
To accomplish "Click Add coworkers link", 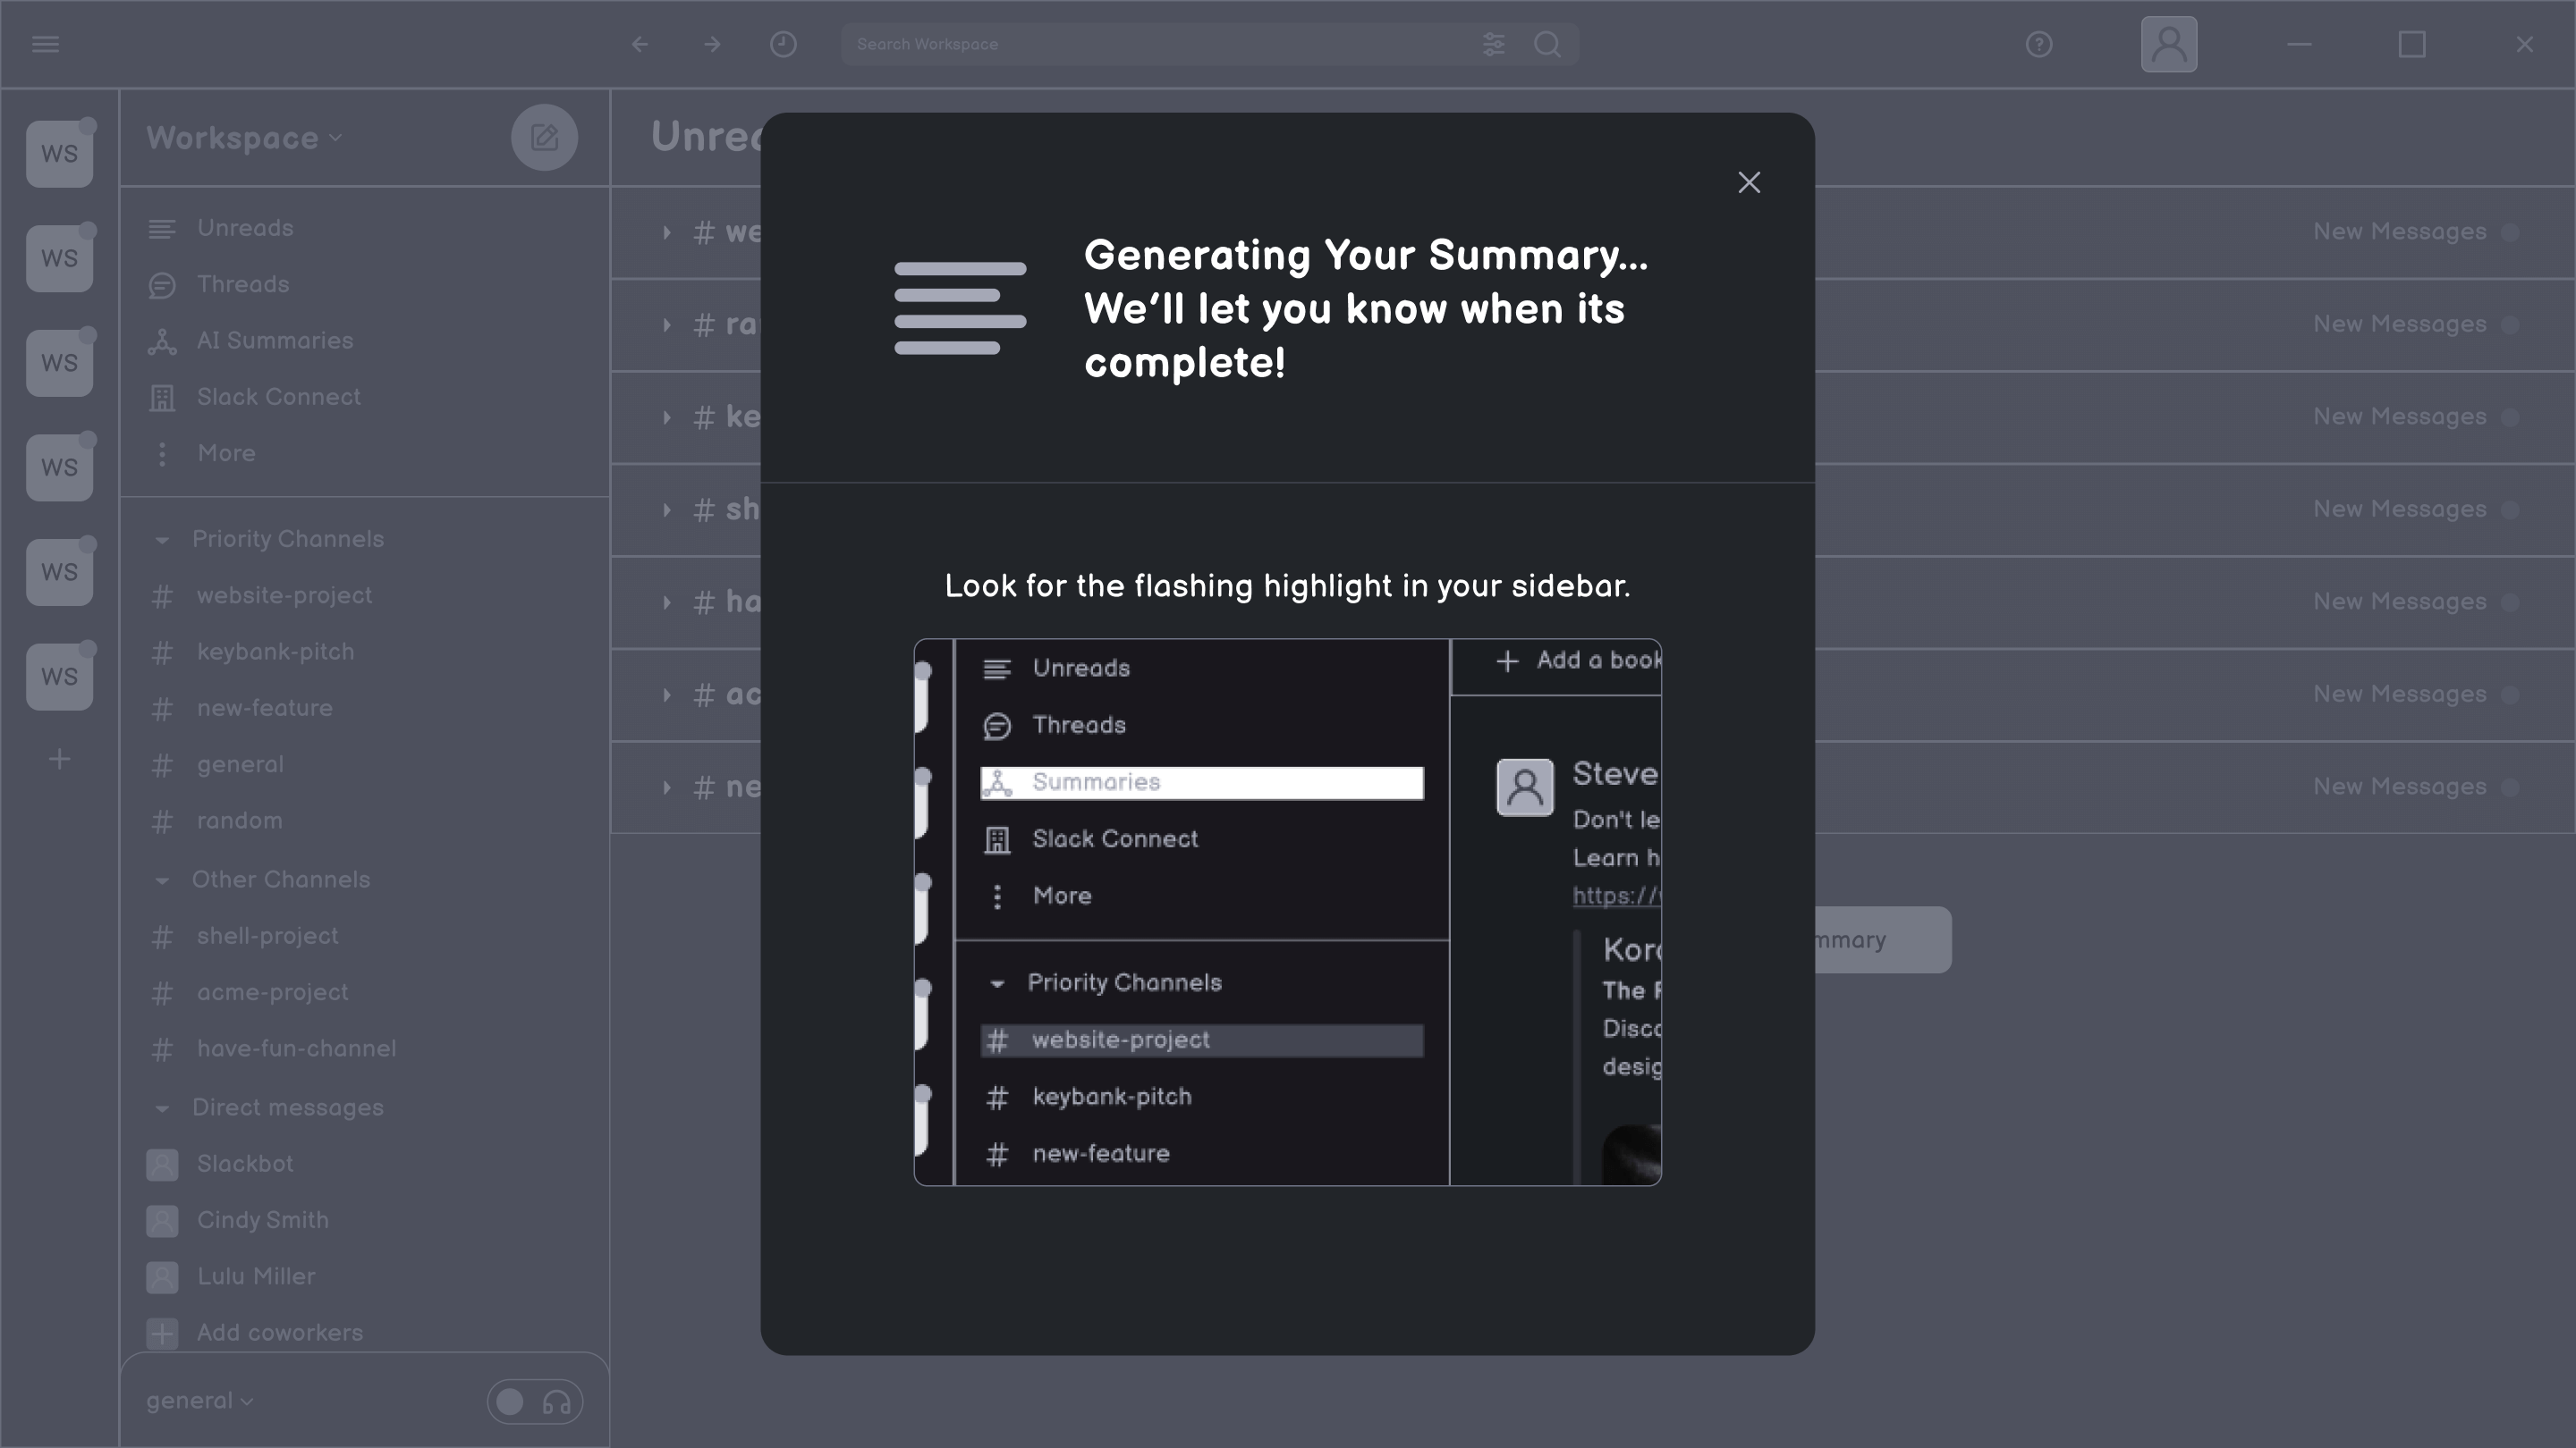I will 279,1333.
